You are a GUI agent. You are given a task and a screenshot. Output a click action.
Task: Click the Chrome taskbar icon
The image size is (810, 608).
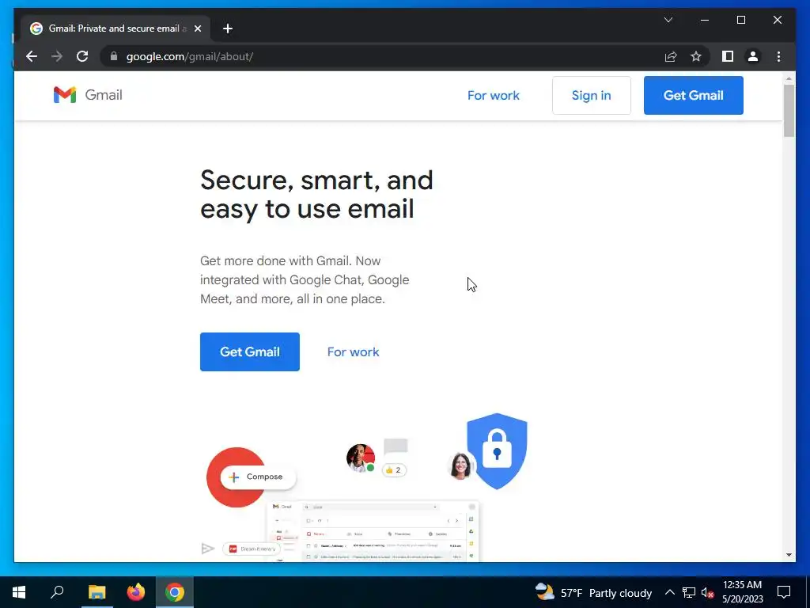point(175,592)
